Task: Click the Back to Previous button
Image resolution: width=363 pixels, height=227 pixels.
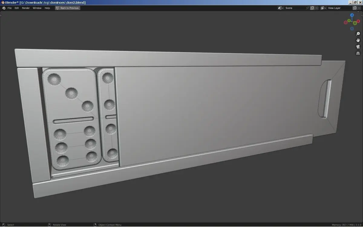Action: pyautogui.click(x=67, y=8)
